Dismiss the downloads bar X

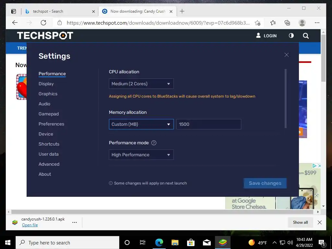(320, 222)
